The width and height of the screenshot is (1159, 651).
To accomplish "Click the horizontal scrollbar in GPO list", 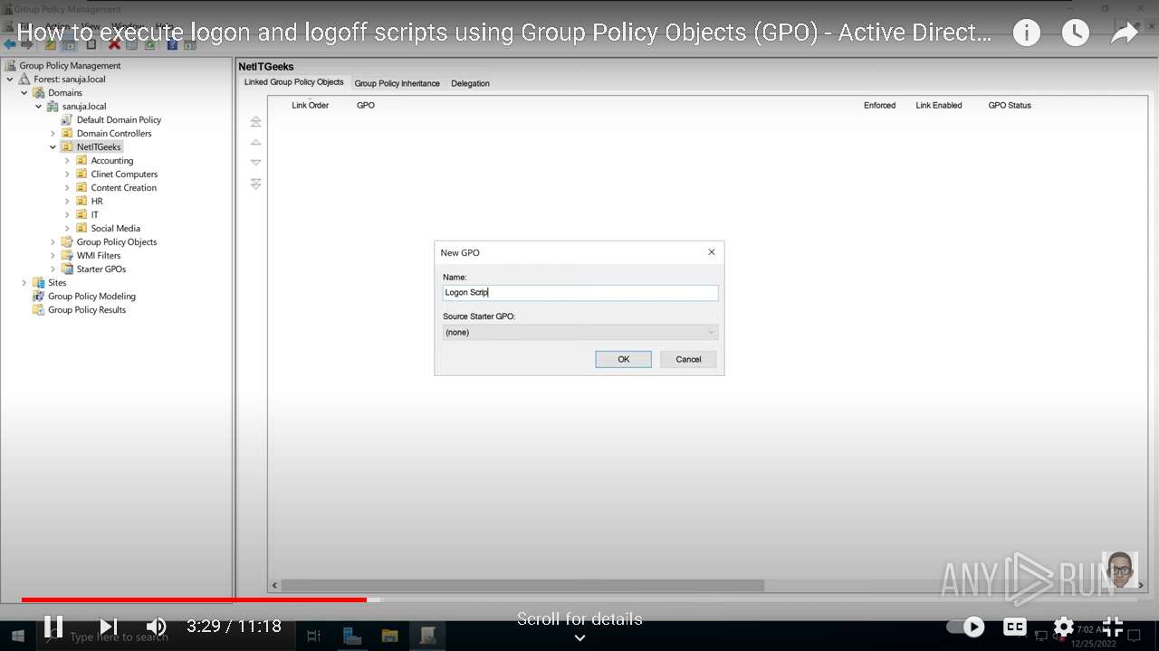I will point(523,586).
